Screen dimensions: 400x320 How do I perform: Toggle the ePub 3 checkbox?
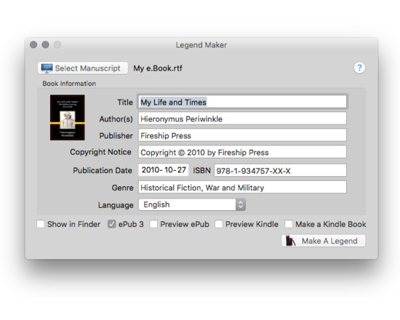point(111,224)
